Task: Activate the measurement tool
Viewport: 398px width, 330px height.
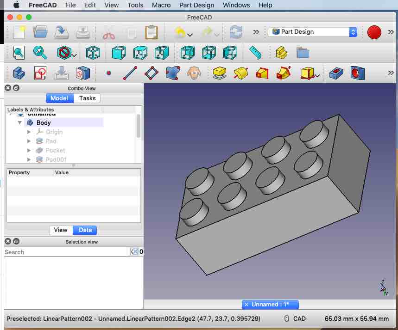Action: [255, 52]
